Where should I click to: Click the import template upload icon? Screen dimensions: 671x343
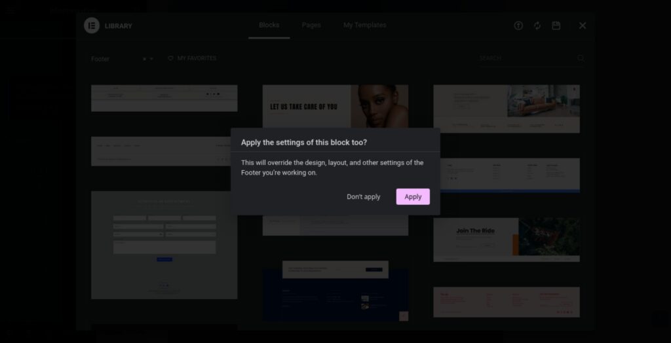point(518,26)
